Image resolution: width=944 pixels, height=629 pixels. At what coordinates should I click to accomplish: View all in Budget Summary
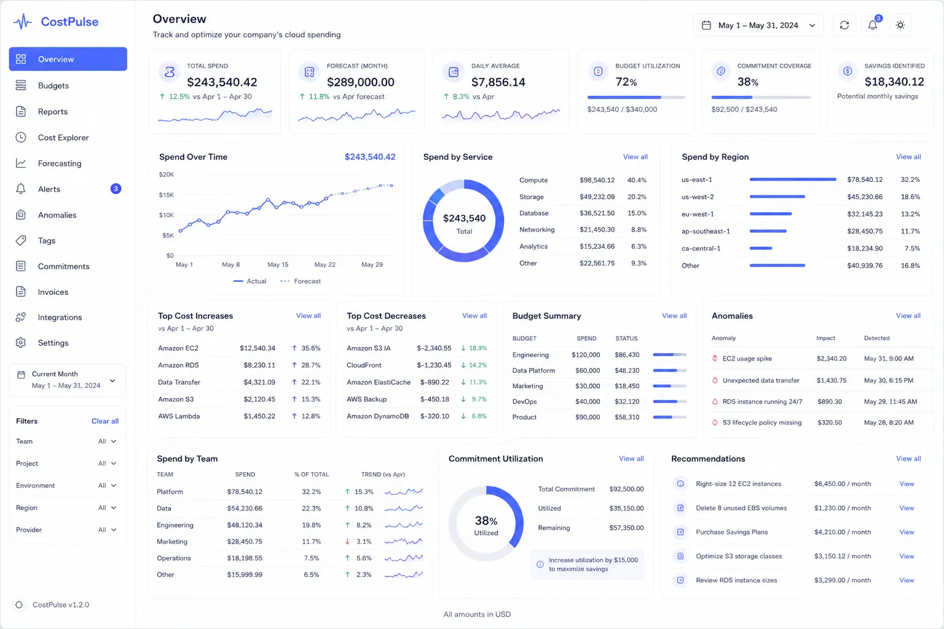pos(674,316)
